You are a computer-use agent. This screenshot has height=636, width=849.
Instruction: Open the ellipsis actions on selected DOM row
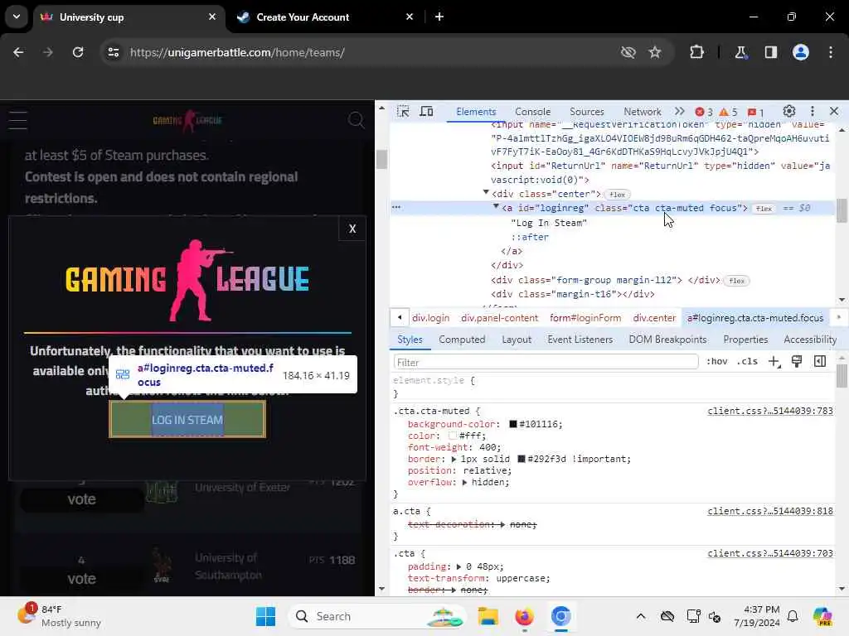pyautogui.click(x=396, y=207)
